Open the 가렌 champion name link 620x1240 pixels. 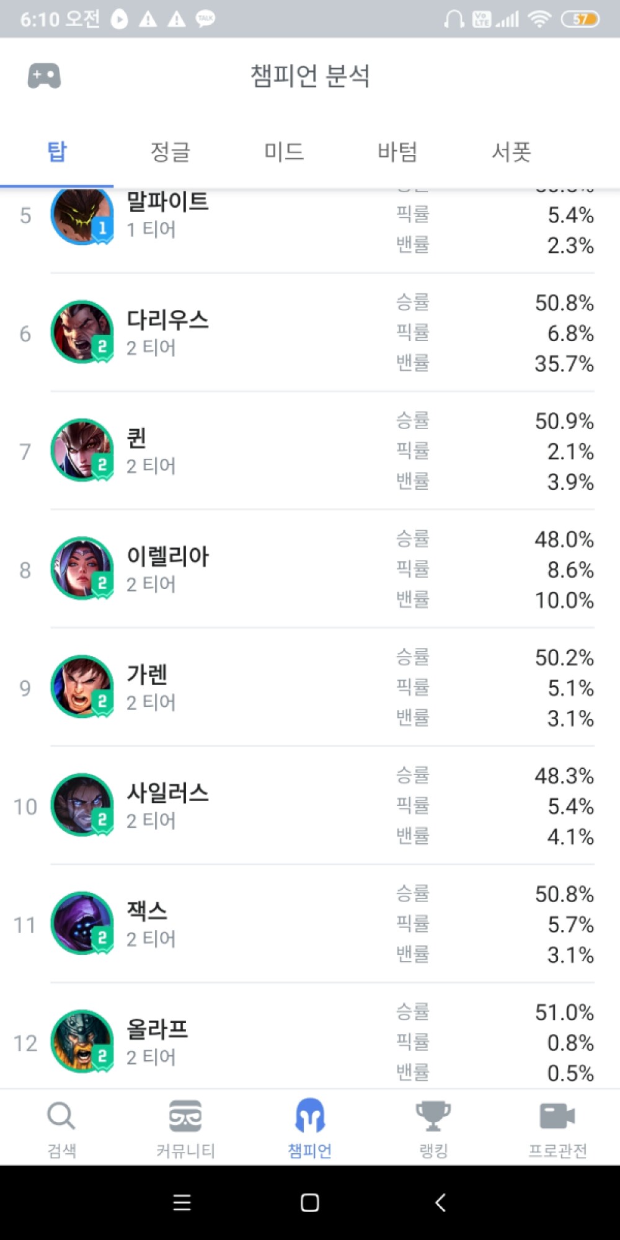point(148,675)
